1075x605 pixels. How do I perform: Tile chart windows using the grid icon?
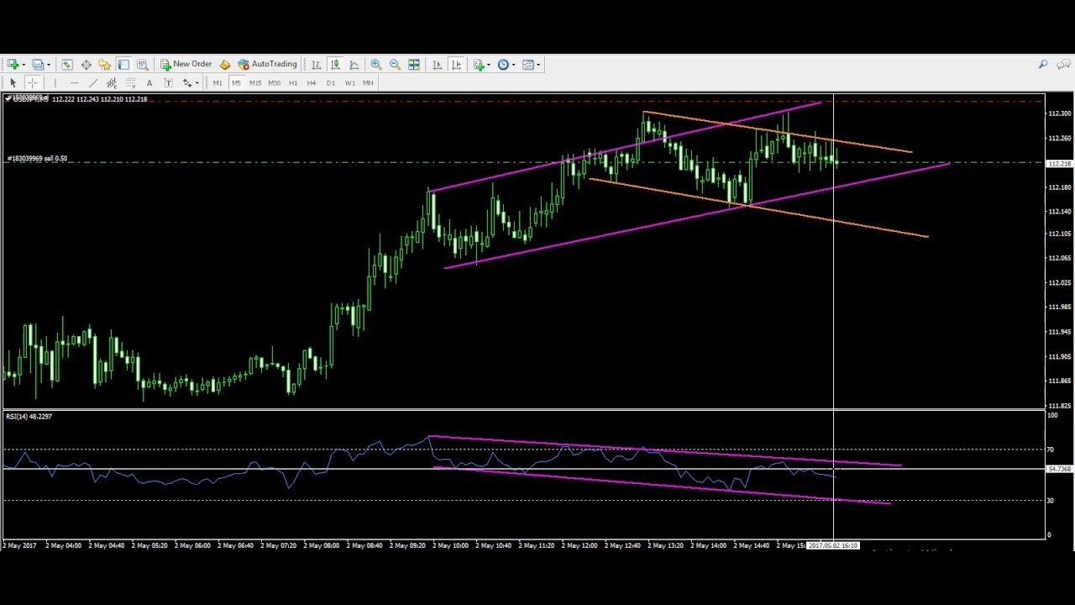tap(414, 65)
